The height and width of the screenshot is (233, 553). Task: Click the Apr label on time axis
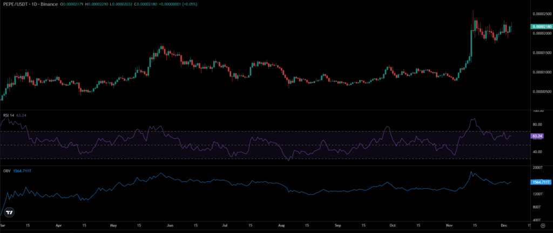click(59, 224)
